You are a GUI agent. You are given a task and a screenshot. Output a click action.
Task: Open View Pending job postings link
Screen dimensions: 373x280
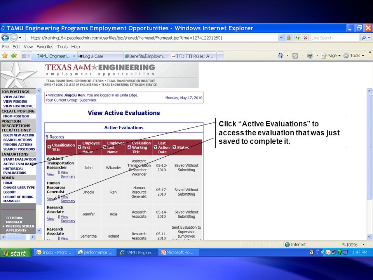point(15,101)
